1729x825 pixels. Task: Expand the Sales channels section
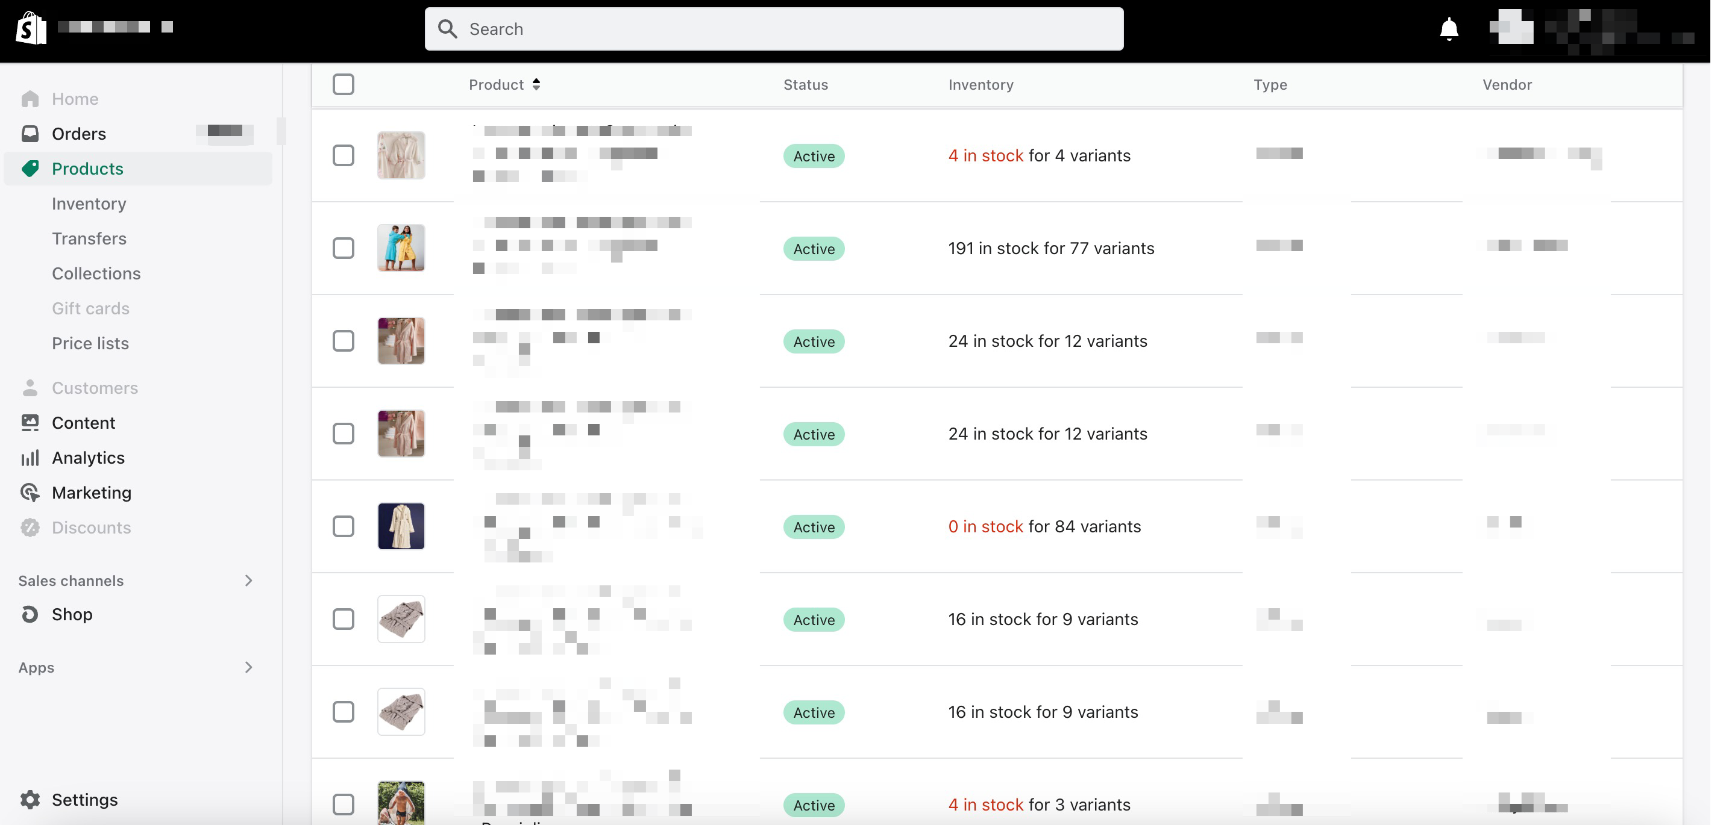pyautogui.click(x=250, y=581)
